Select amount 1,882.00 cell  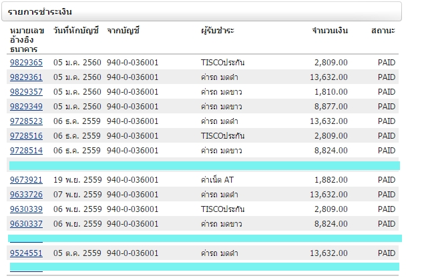(x=331, y=180)
